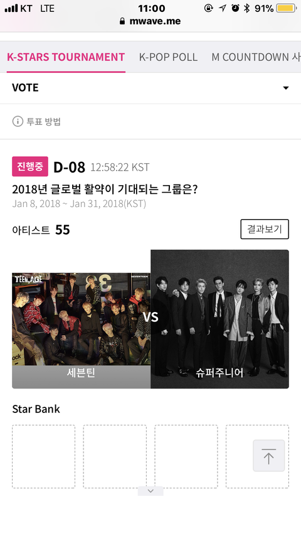301x536 pixels.
Task: Tap the cellular signal bars icon
Action: (11, 8)
